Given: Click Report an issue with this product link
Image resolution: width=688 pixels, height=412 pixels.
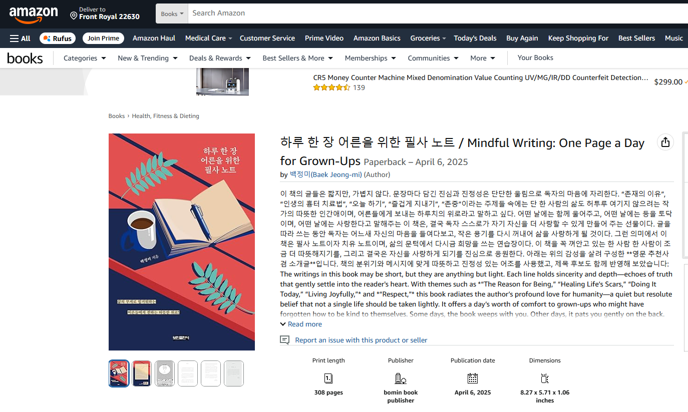Looking at the screenshot, I should coord(361,340).
